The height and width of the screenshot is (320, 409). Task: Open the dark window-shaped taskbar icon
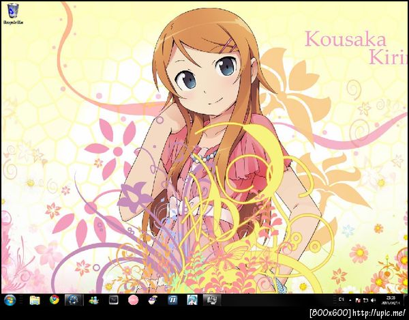click(113, 300)
